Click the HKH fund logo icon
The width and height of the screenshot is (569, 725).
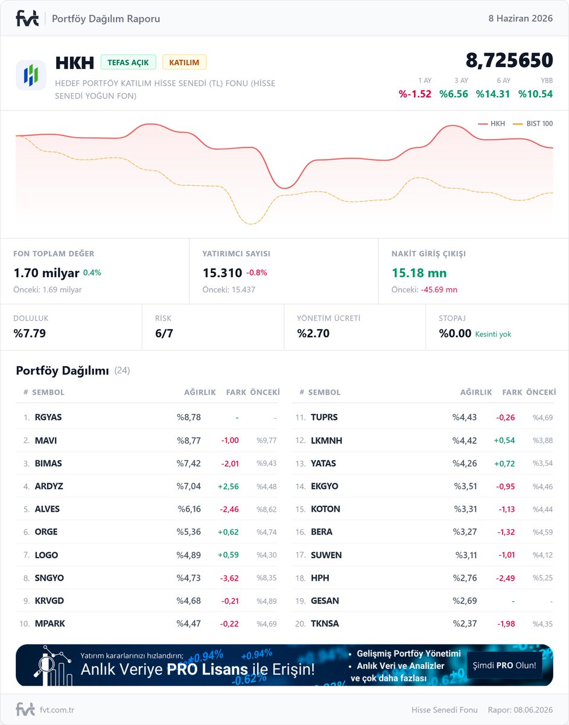coord(31,76)
